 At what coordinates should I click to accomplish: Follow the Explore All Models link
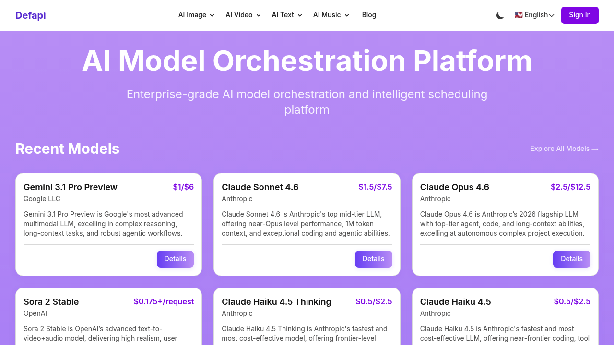[564, 149]
